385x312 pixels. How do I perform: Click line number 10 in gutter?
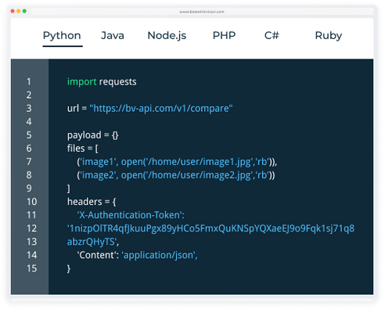point(31,202)
